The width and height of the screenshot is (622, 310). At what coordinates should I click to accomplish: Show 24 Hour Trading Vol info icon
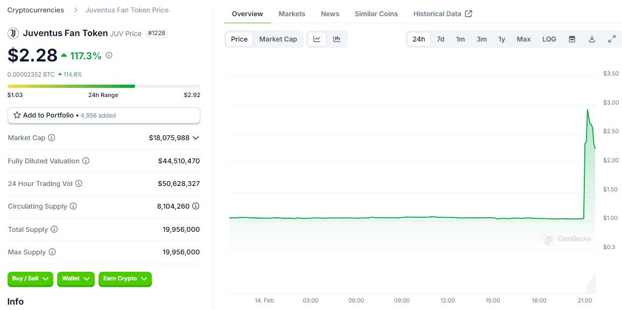click(79, 183)
